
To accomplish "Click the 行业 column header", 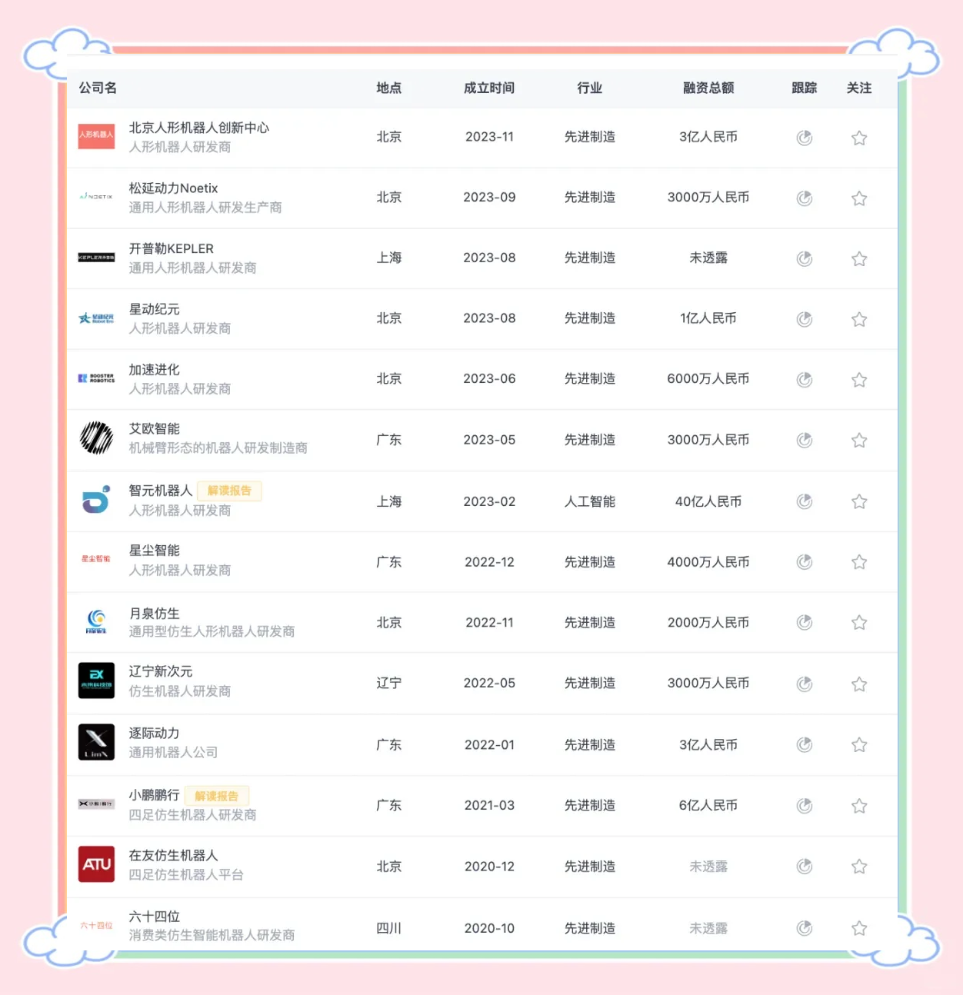I will point(590,88).
